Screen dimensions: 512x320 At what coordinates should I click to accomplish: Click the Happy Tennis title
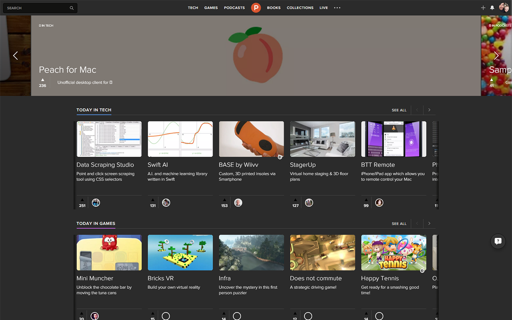pyautogui.click(x=380, y=278)
